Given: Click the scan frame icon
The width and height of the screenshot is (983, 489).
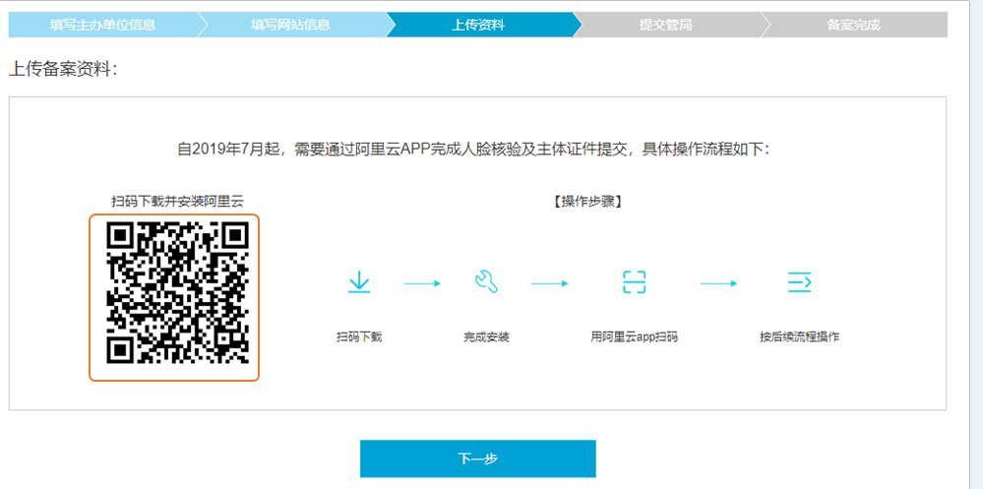Looking at the screenshot, I should pos(635,282).
